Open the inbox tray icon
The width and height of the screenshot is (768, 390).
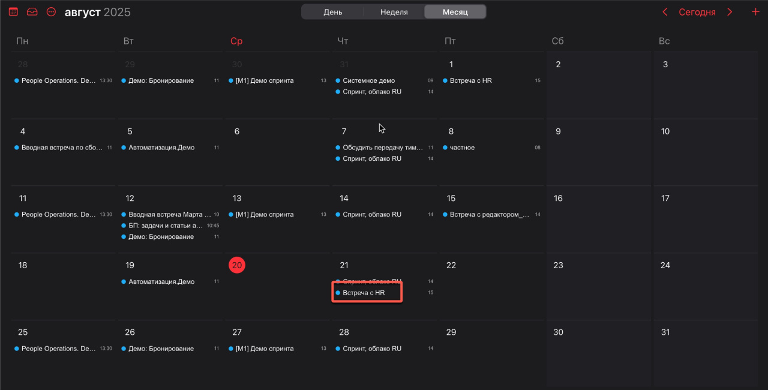(x=32, y=12)
